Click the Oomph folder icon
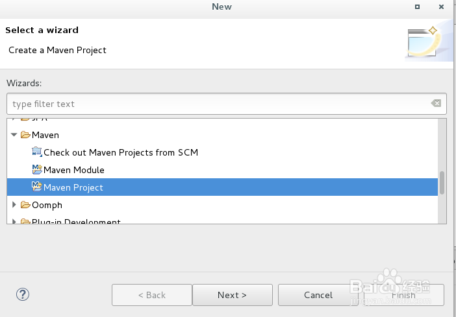This screenshot has height=317, width=456. (x=26, y=205)
